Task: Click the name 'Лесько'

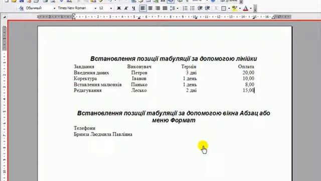Action: coord(139,90)
